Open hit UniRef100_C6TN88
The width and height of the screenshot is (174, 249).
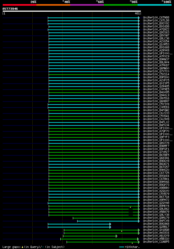(156, 17)
